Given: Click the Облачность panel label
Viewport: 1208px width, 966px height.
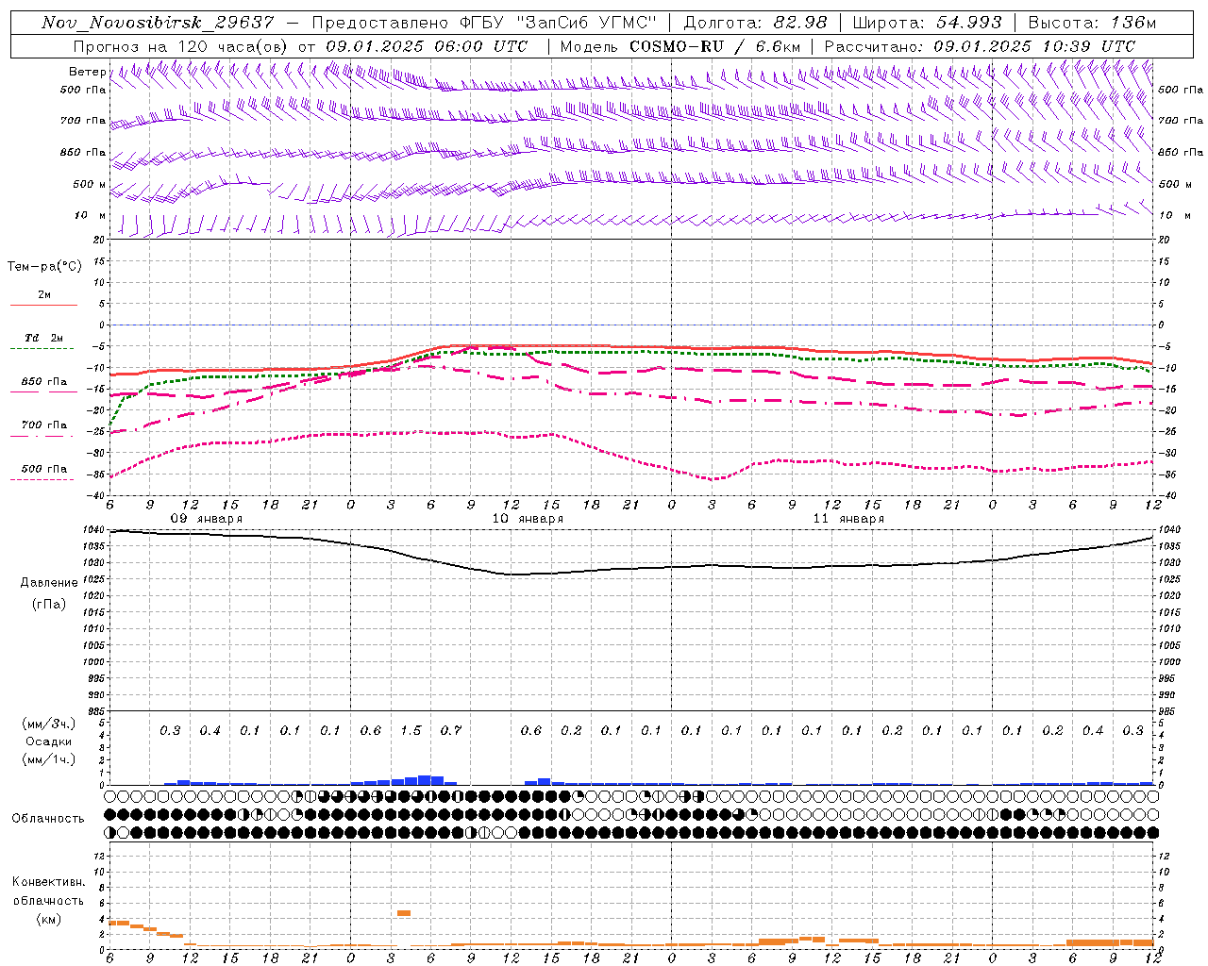Looking at the screenshot, I should click(x=48, y=819).
